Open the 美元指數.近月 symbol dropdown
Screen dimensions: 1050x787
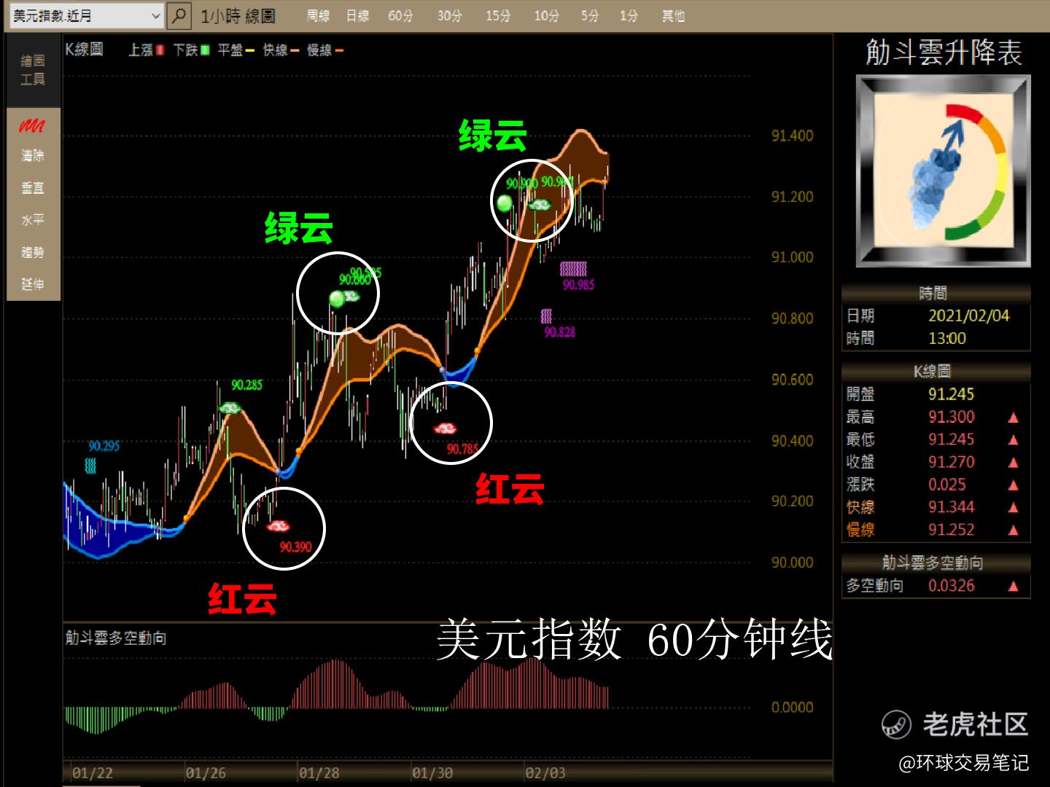pos(87,15)
